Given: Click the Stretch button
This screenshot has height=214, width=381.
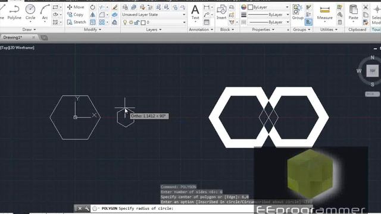Looking at the screenshot, I should (x=77, y=22).
